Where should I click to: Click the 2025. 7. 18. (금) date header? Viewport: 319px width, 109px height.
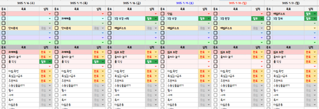[x=132, y=3]
